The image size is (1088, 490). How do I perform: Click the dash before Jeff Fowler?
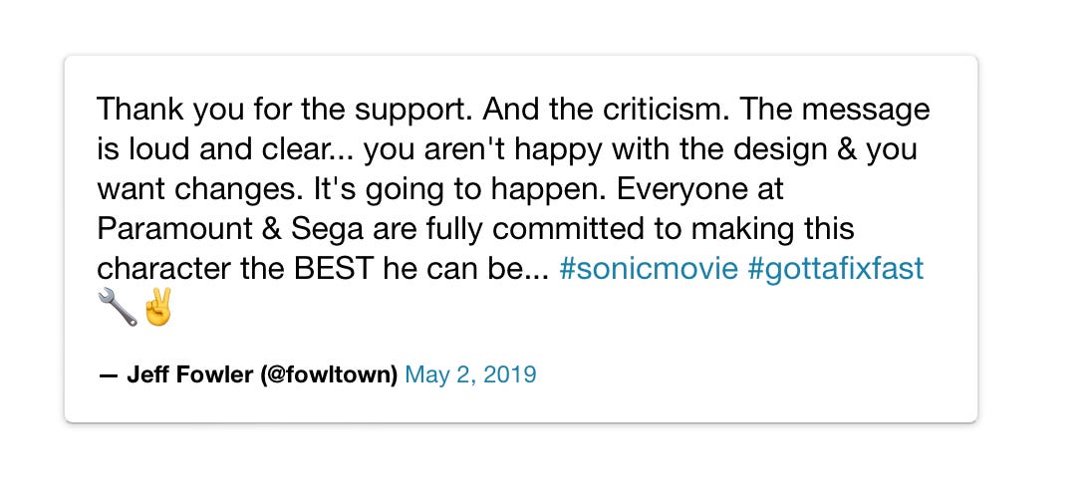109,375
